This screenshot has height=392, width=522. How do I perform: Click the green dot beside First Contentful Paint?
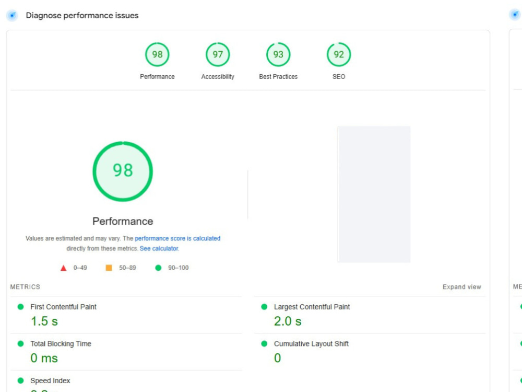tap(21, 307)
